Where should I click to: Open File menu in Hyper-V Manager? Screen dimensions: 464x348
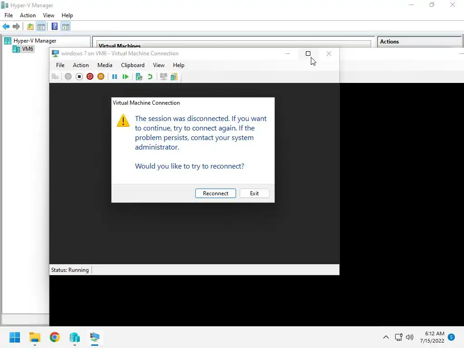[x=9, y=15]
